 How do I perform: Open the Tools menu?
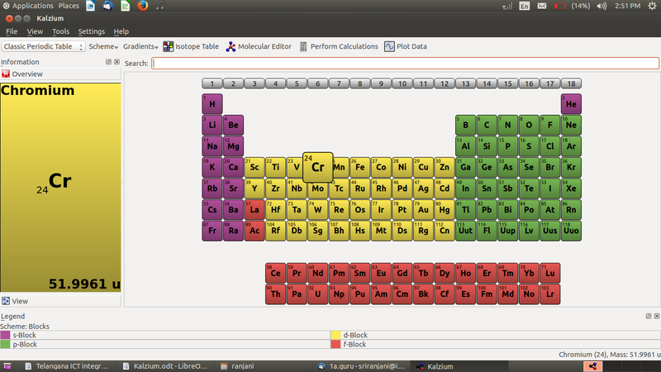pos(60,31)
